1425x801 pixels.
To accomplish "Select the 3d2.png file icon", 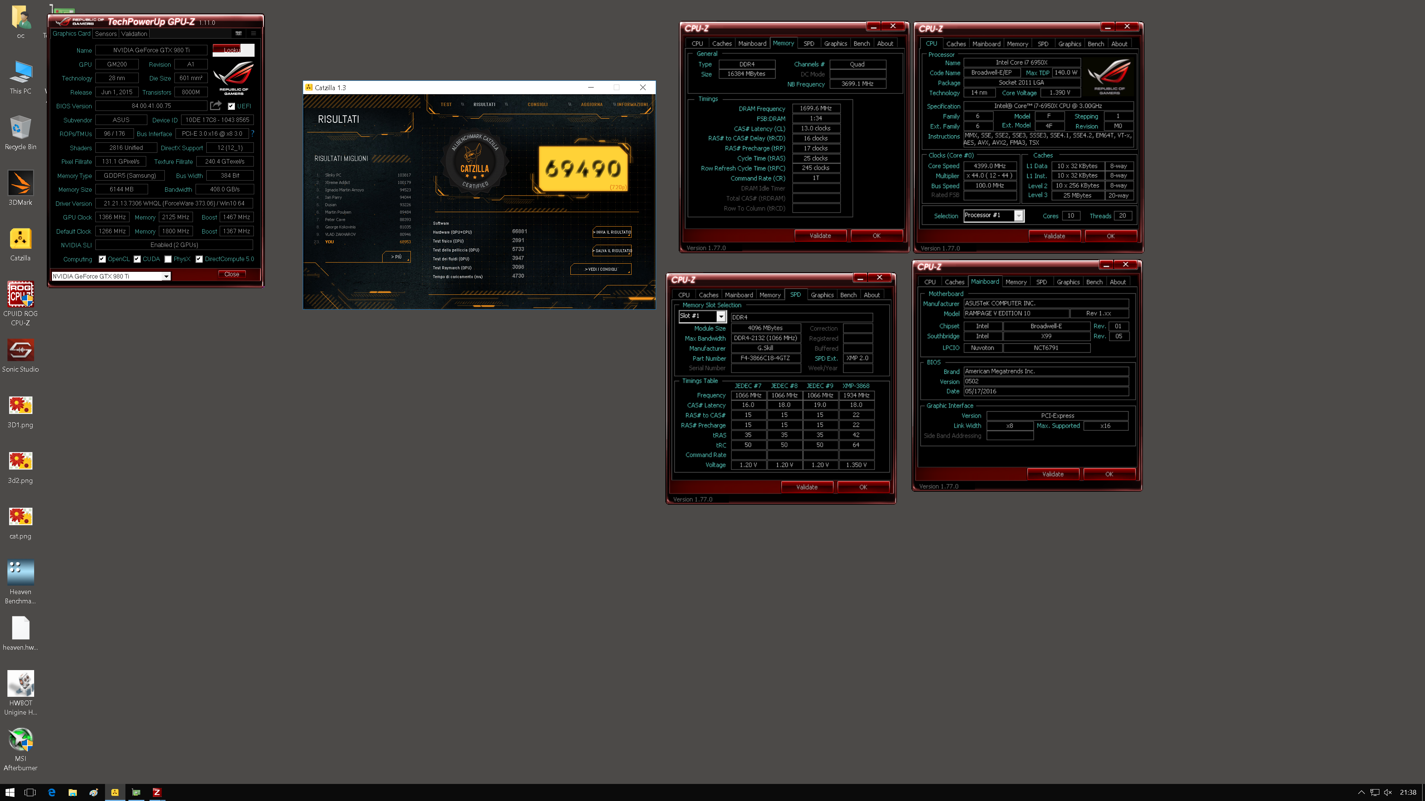I will pyautogui.click(x=20, y=467).
